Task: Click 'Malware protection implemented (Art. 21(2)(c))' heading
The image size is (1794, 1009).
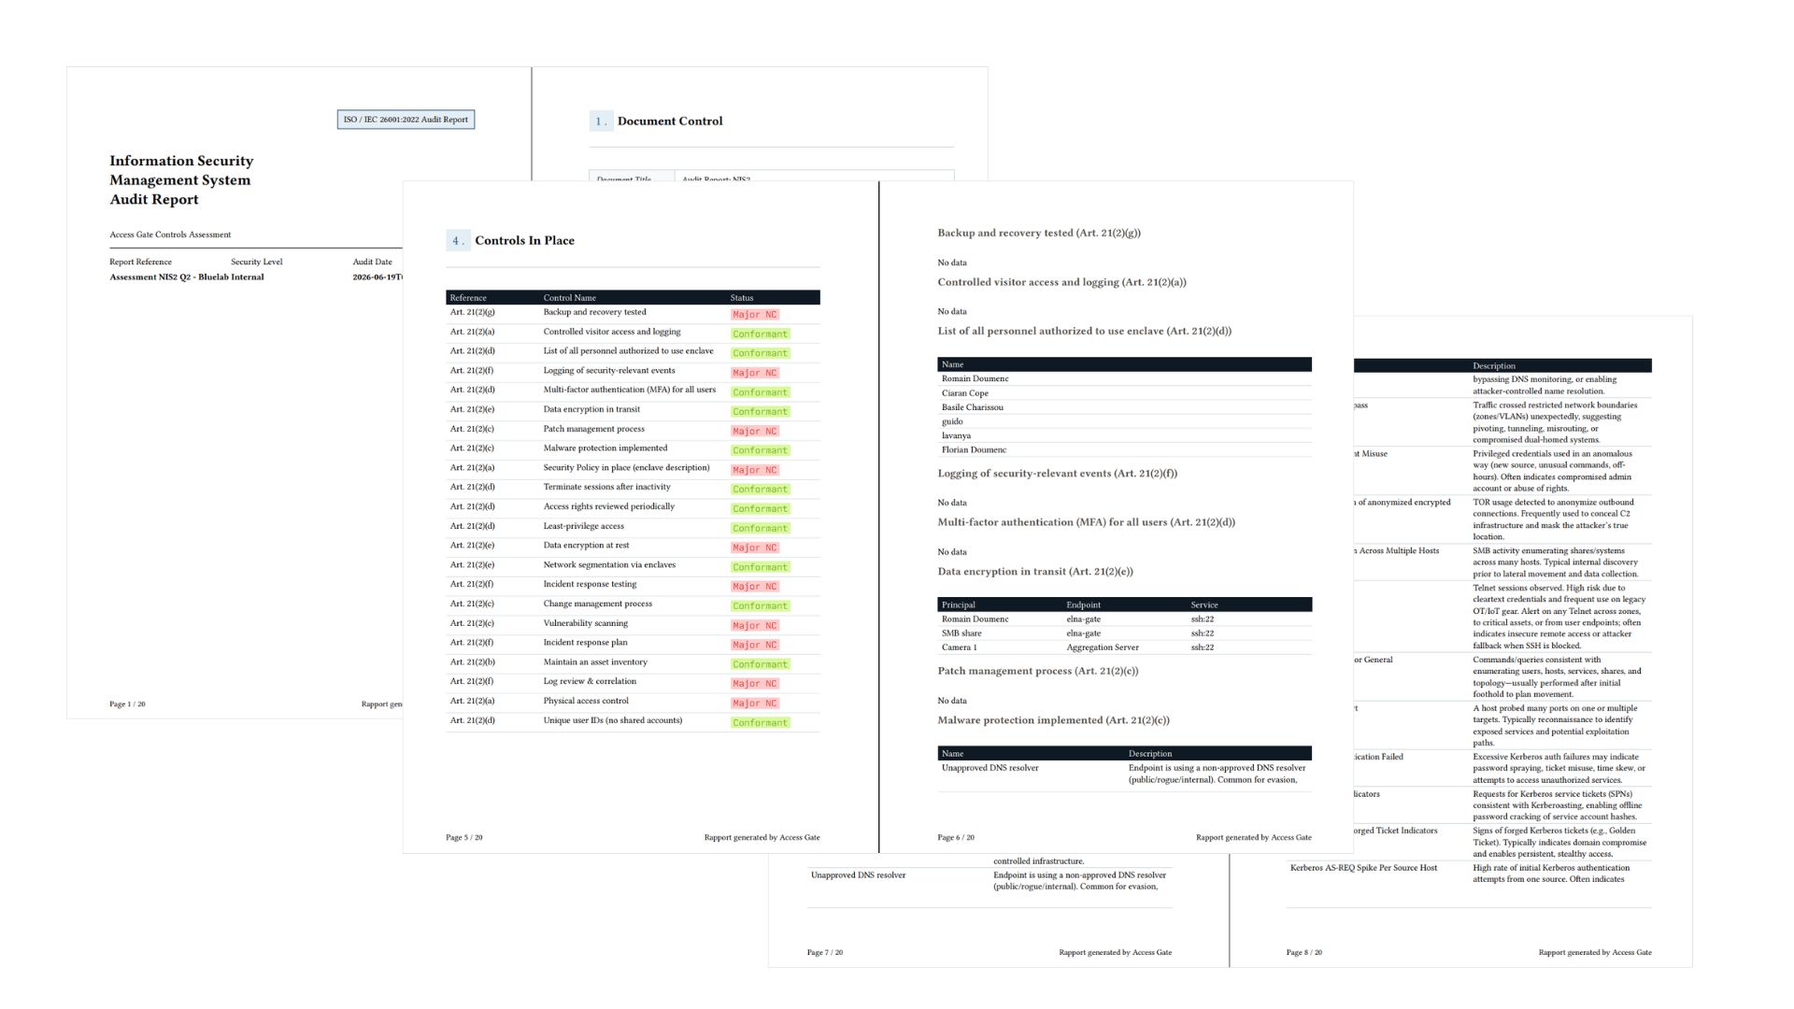Action: pyautogui.click(x=1054, y=720)
